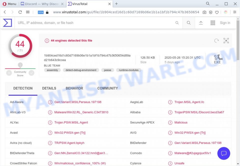The height and width of the screenshot is (166, 240).
Task: Click the AVG Win32:PWSX-gen [Trj] result
Action: click(190, 133)
